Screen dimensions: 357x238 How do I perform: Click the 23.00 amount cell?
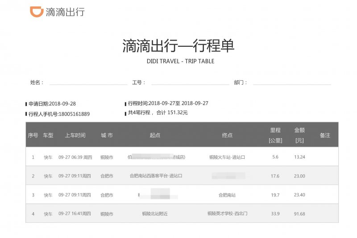[299, 176]
